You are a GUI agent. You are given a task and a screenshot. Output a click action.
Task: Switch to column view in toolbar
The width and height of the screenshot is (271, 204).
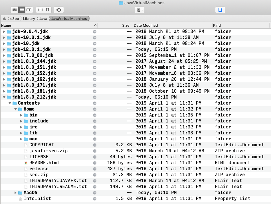(29, 10)
